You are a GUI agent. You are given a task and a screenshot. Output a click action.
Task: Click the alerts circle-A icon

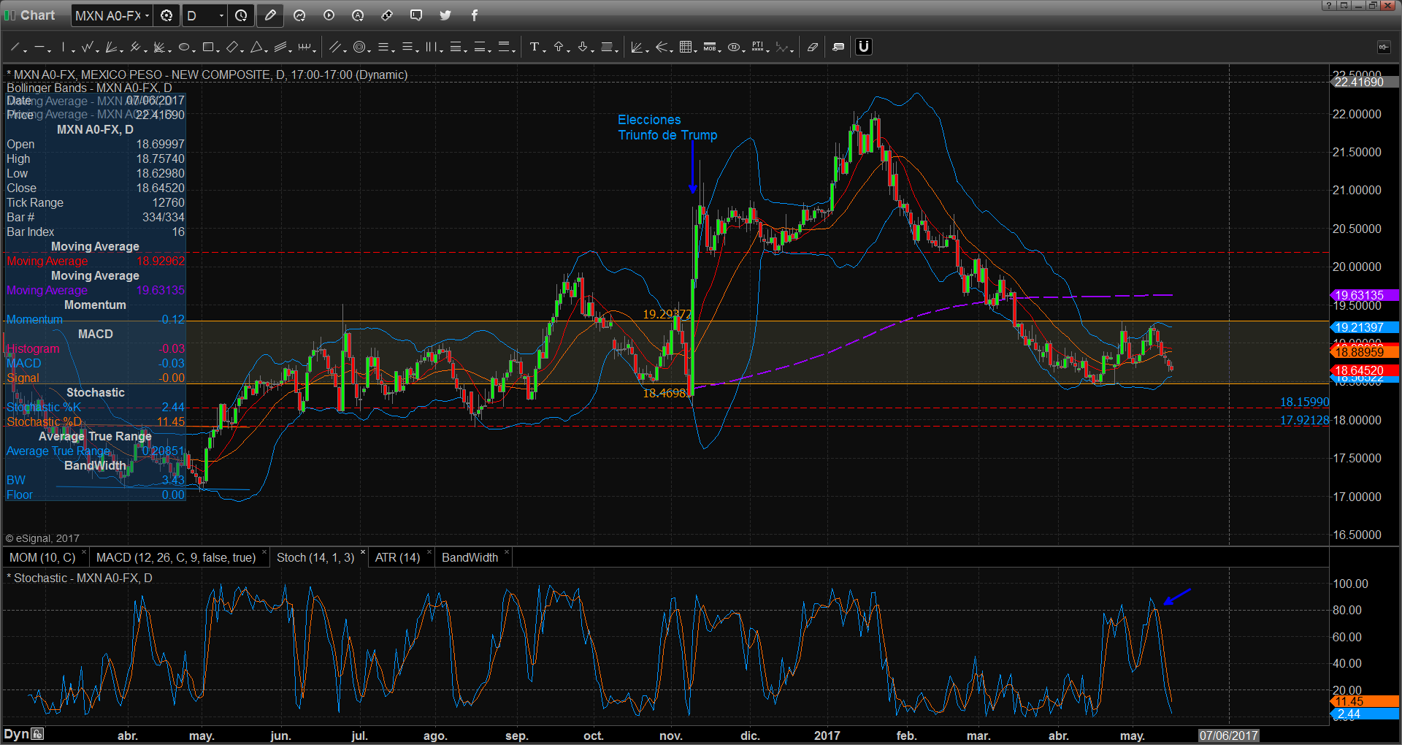(x=358, y=15)
